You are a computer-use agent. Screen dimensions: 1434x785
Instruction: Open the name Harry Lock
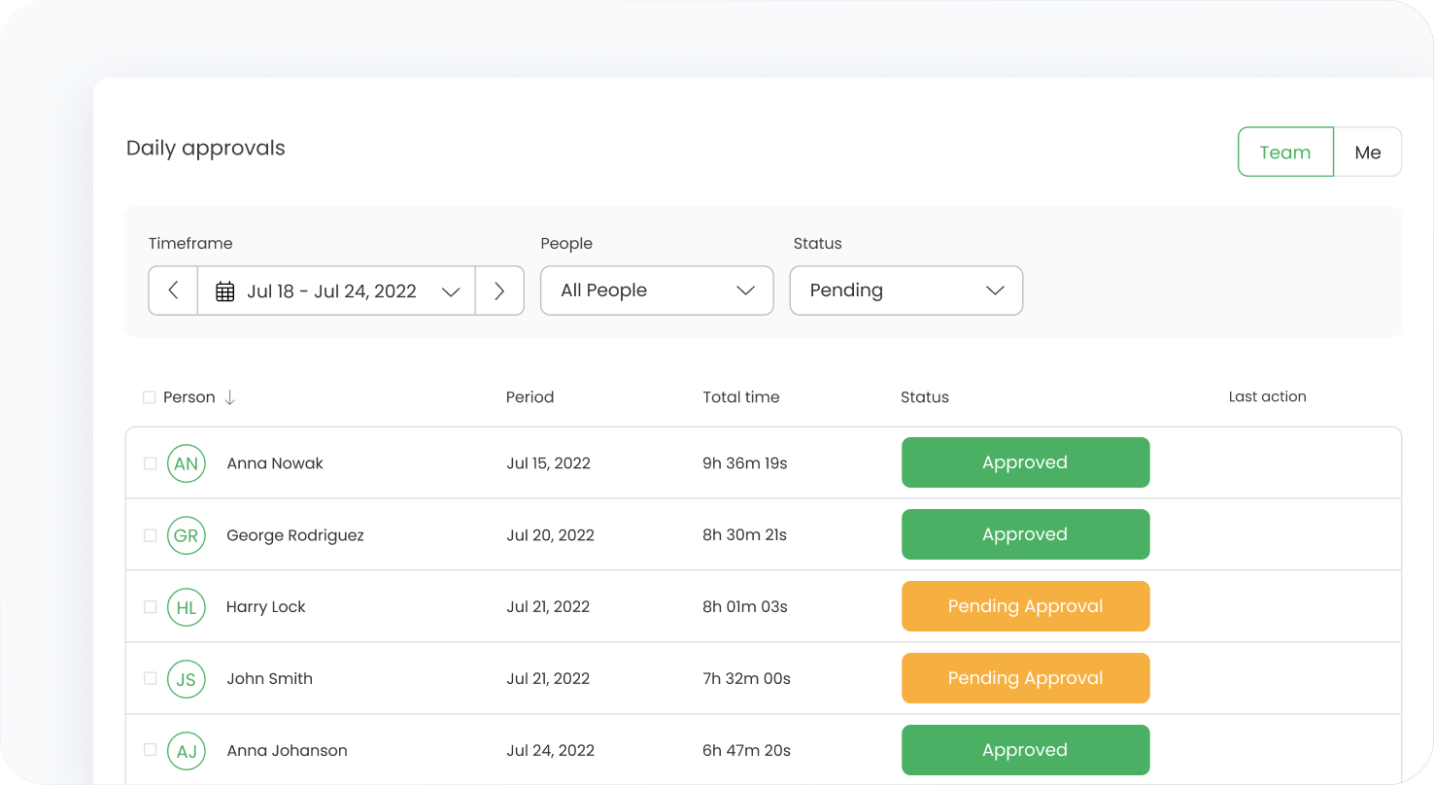point(266,607)
